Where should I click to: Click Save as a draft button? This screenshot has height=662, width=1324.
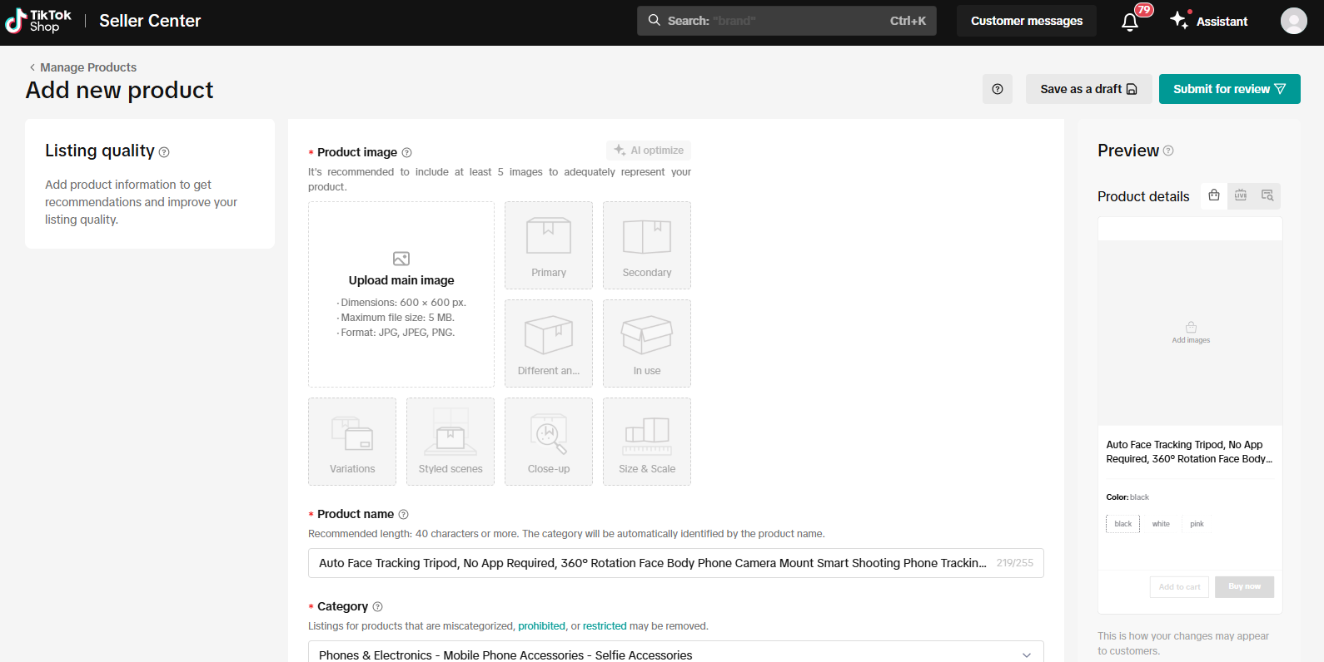(x=1088, y=89)
